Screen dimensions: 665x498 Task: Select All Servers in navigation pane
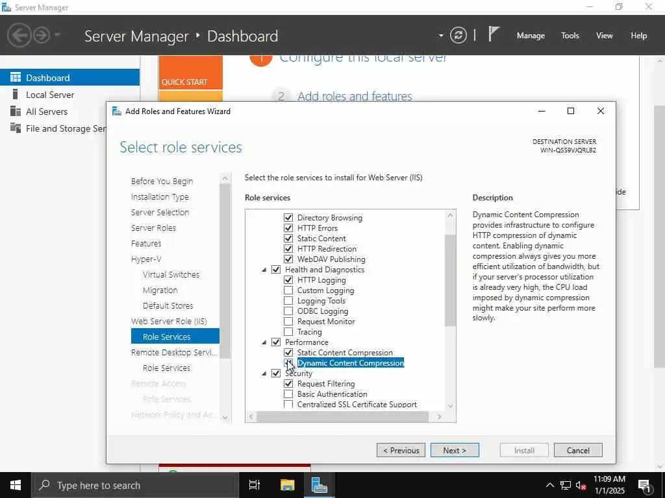pos(47,112)
